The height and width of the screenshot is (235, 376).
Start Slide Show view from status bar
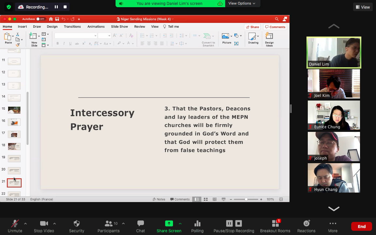(224, 199)
